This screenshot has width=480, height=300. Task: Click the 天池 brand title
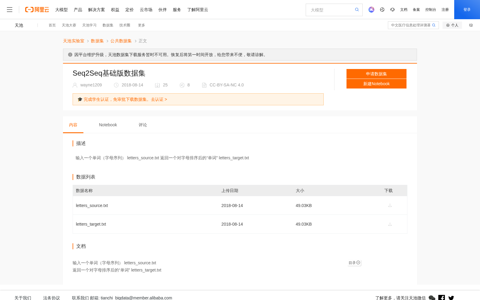(x=19, y=25)
